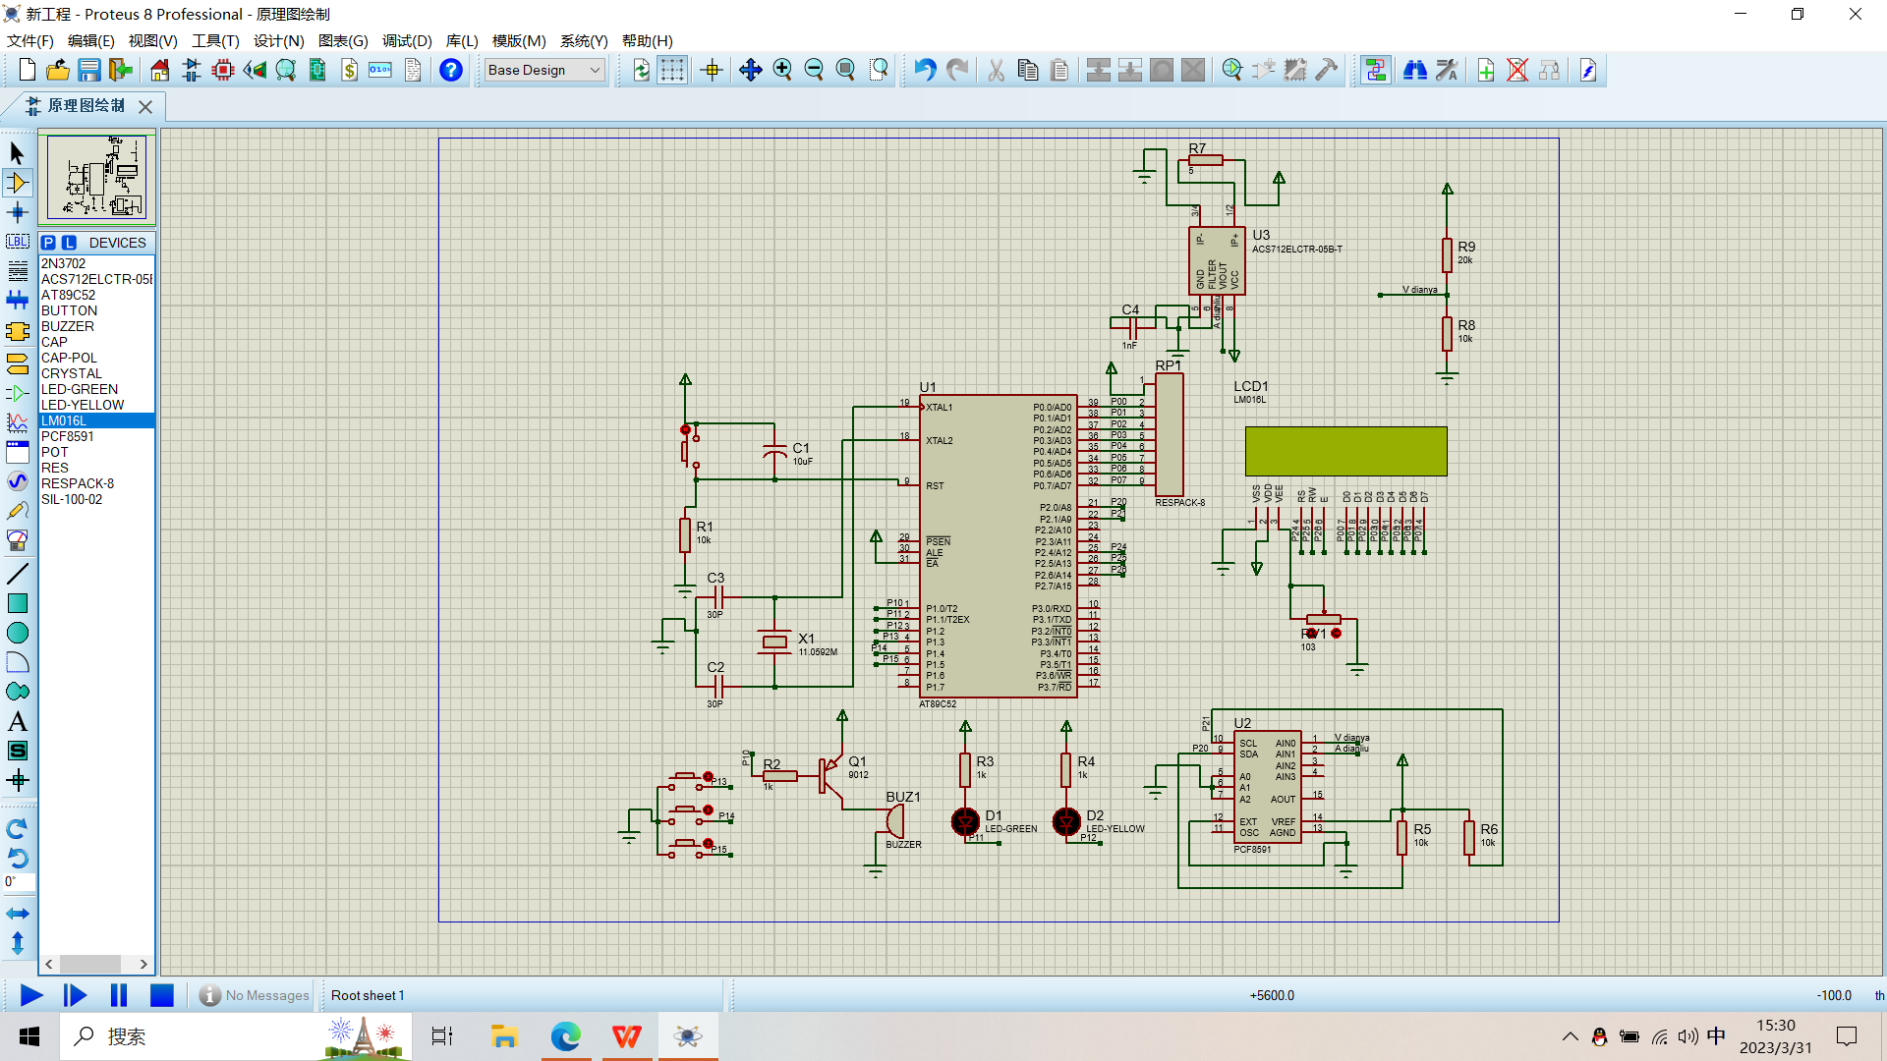Click the device list horizontal scrollbar
Viewport: 1887px width, 1061px height.
click(96, 964)
